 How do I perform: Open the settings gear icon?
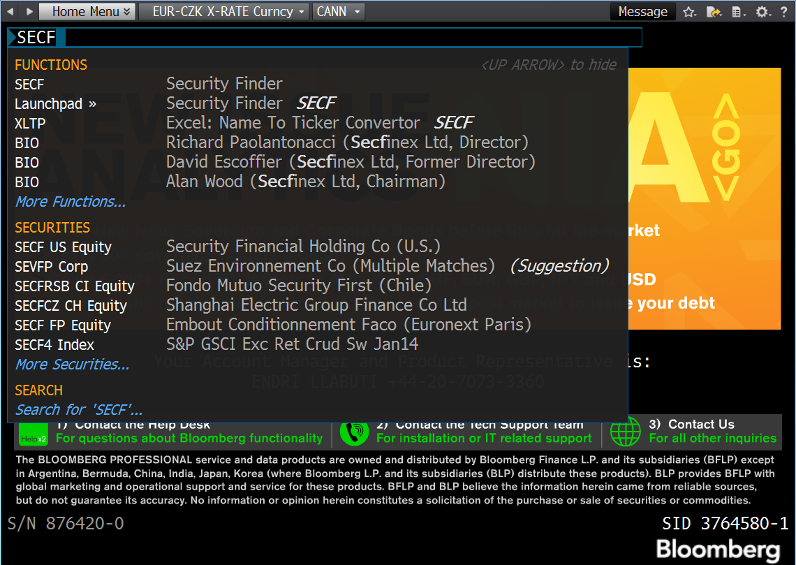[x=762, y=12]
